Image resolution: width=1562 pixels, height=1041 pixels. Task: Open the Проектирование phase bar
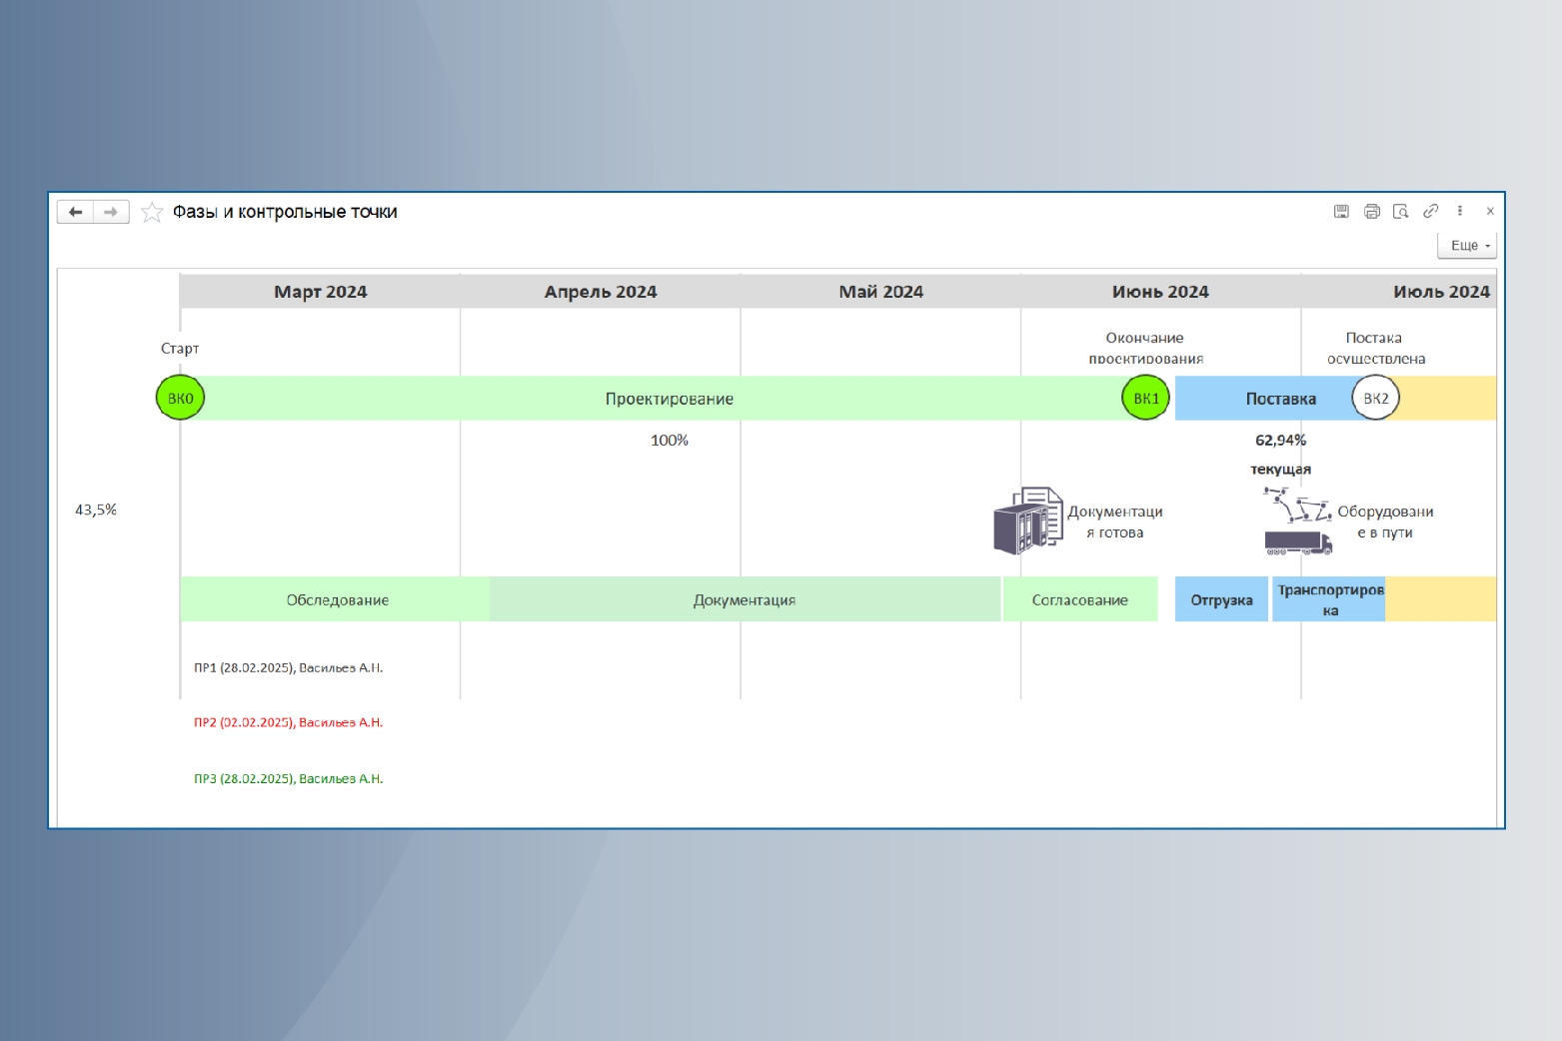pos(669,399)
